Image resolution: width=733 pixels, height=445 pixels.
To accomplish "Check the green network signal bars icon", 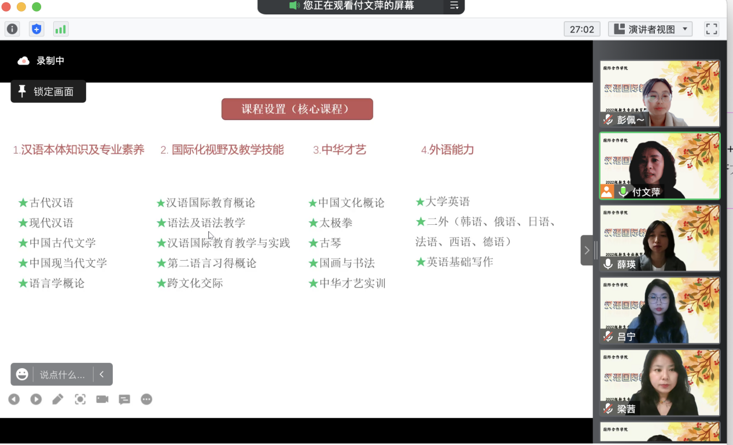I will click(x=60, y=29).
